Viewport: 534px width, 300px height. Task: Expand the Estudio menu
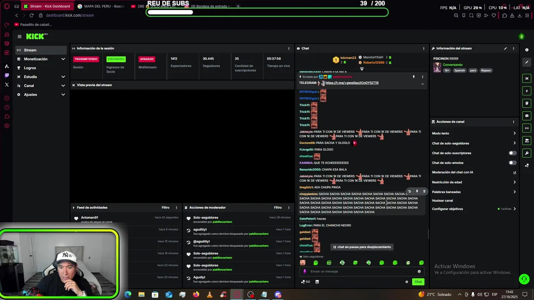click(x=41, y=77)
